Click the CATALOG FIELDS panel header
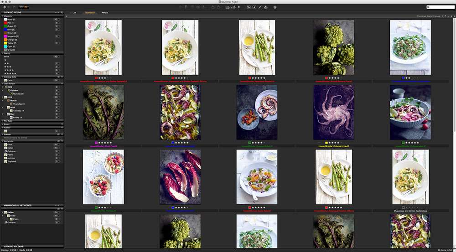The image size is (456, 252). click(32, 12)
